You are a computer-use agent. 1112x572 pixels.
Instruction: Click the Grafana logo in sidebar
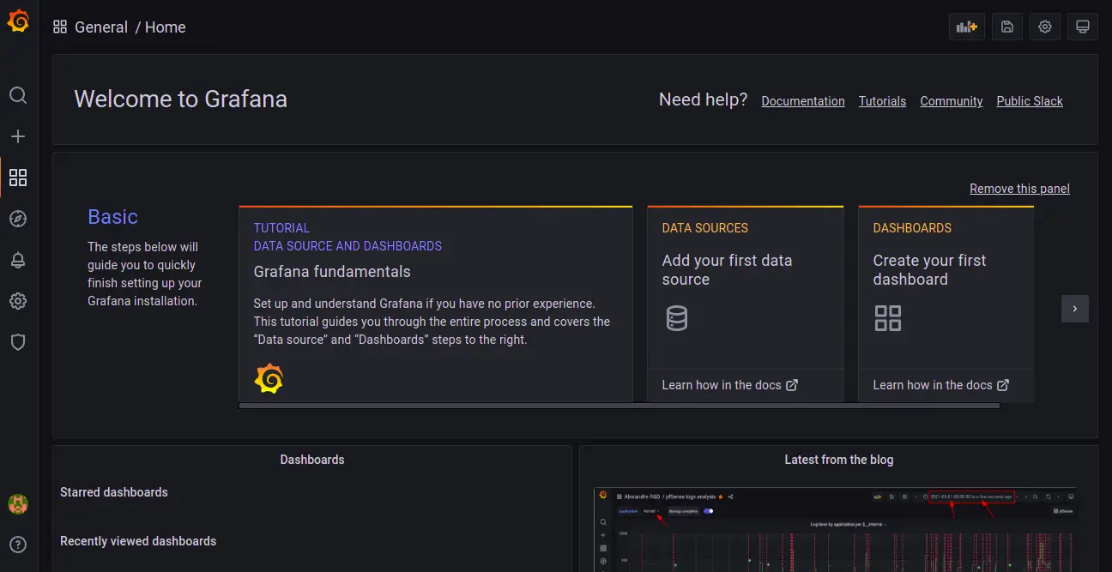click(18, 21)
